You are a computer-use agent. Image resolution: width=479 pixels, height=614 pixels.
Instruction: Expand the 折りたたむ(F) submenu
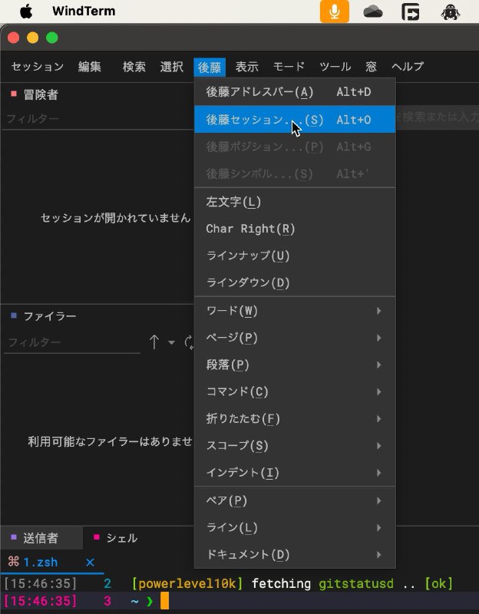click(295, 419)
